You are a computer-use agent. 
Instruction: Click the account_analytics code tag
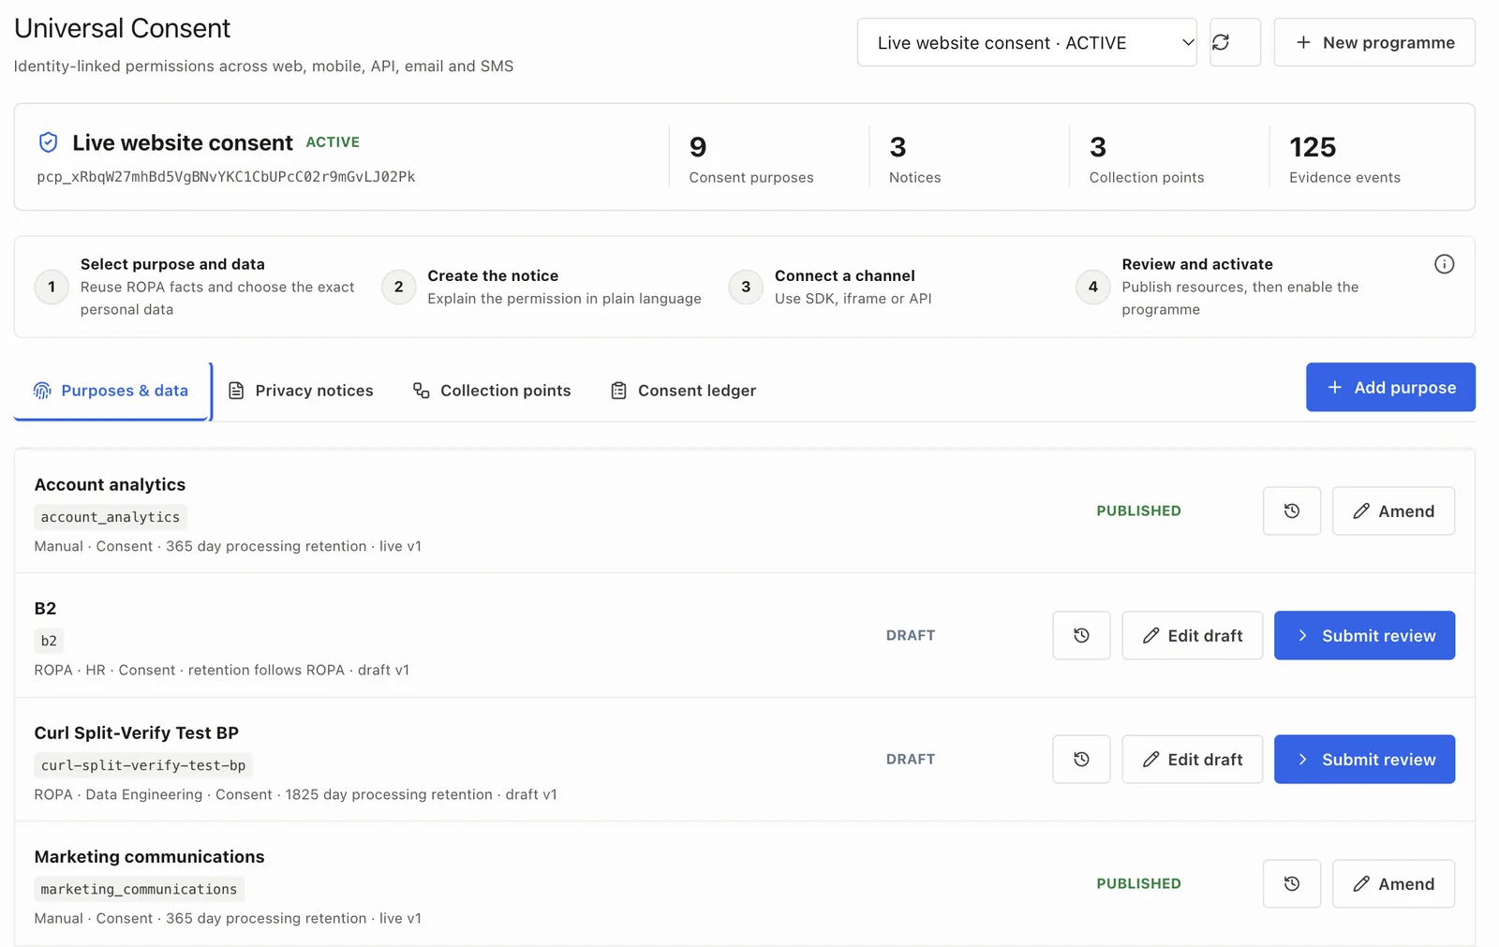point(111,517)
